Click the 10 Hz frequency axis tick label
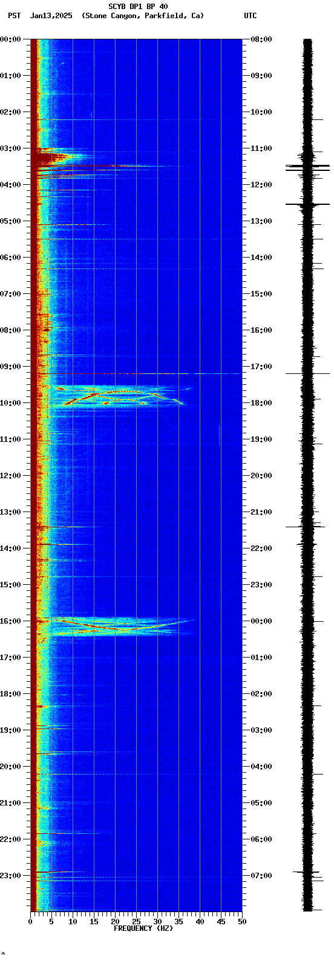This screenshot has height=960, width=334. tap(73, 922)
